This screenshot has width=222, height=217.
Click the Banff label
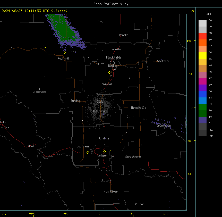click(x=32, y=146)
